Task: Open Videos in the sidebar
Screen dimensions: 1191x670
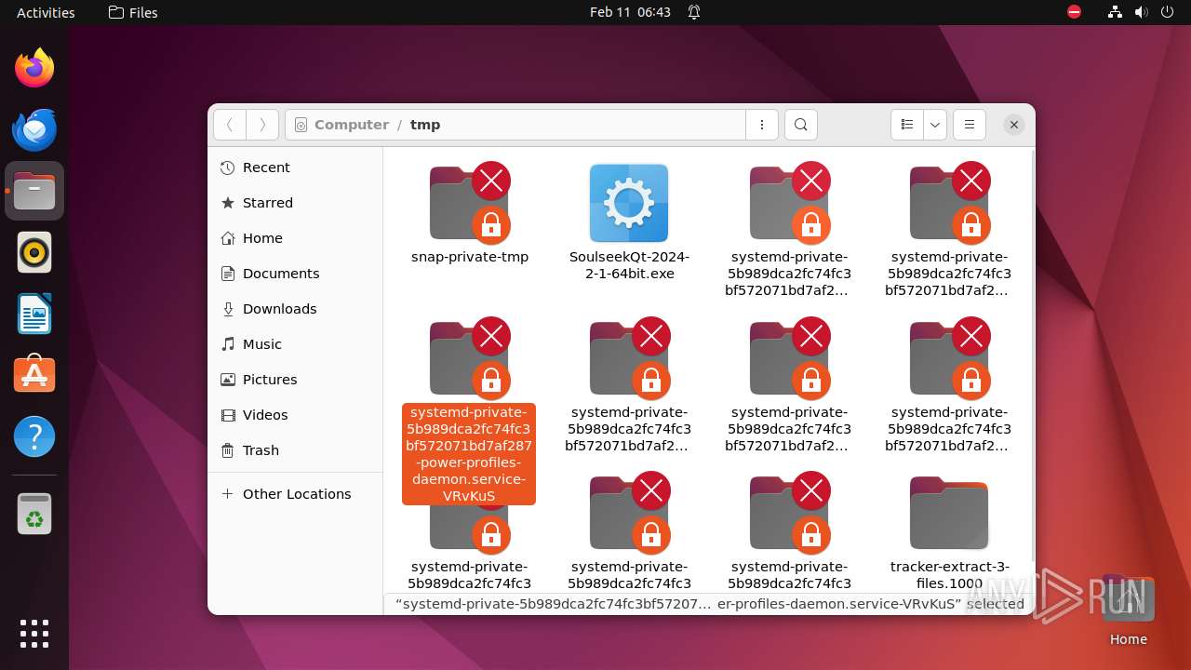Action: click(295, 415)
